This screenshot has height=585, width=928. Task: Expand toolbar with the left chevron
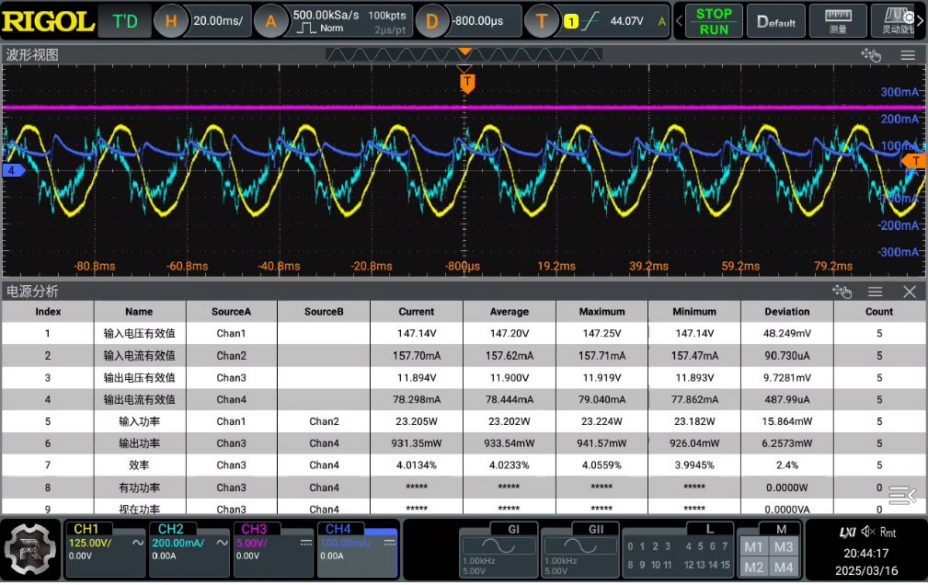tap(680, 21)
